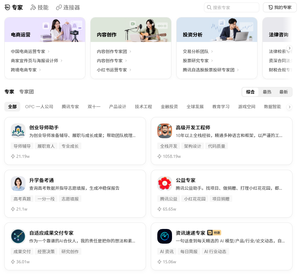Image resolution: width=298 pixels, height=274 pixels.
Task: Switch to the 专家团 section tab
Action: tap(26, 92)
